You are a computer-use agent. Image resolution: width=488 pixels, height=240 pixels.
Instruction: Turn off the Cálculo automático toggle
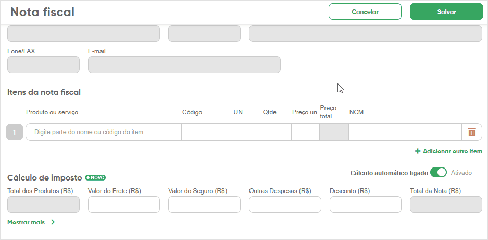tap(438, 172)
